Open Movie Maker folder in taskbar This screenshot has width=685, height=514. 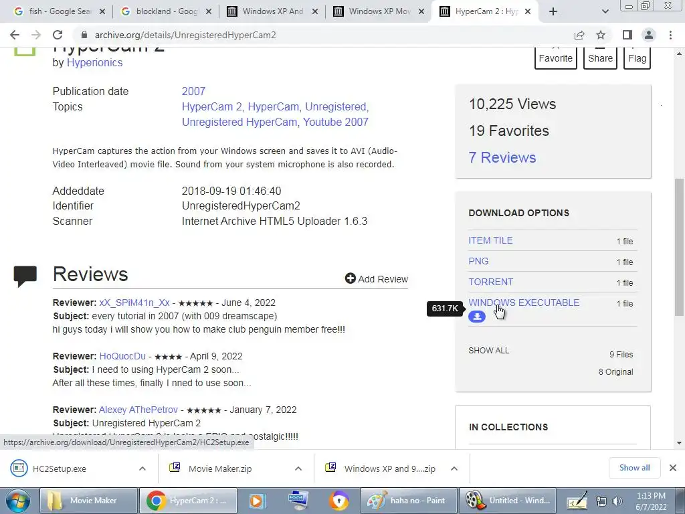coord(89,501)
